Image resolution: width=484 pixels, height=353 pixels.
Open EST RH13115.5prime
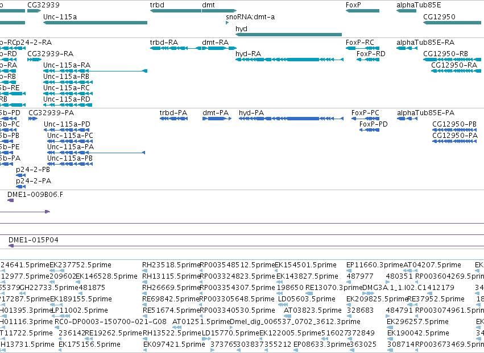coord(172,276)
